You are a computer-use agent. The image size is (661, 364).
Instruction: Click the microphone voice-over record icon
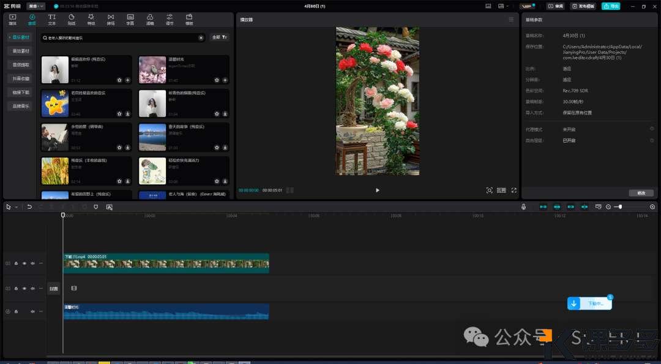523,207
